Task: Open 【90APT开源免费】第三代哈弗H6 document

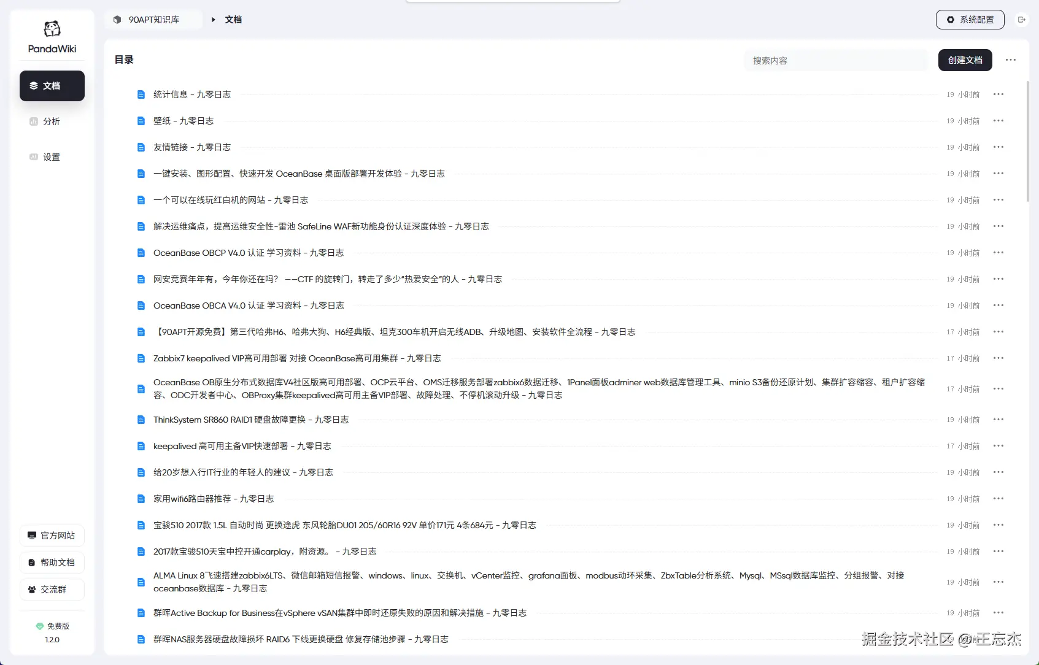Action: [x=395, y=332]
